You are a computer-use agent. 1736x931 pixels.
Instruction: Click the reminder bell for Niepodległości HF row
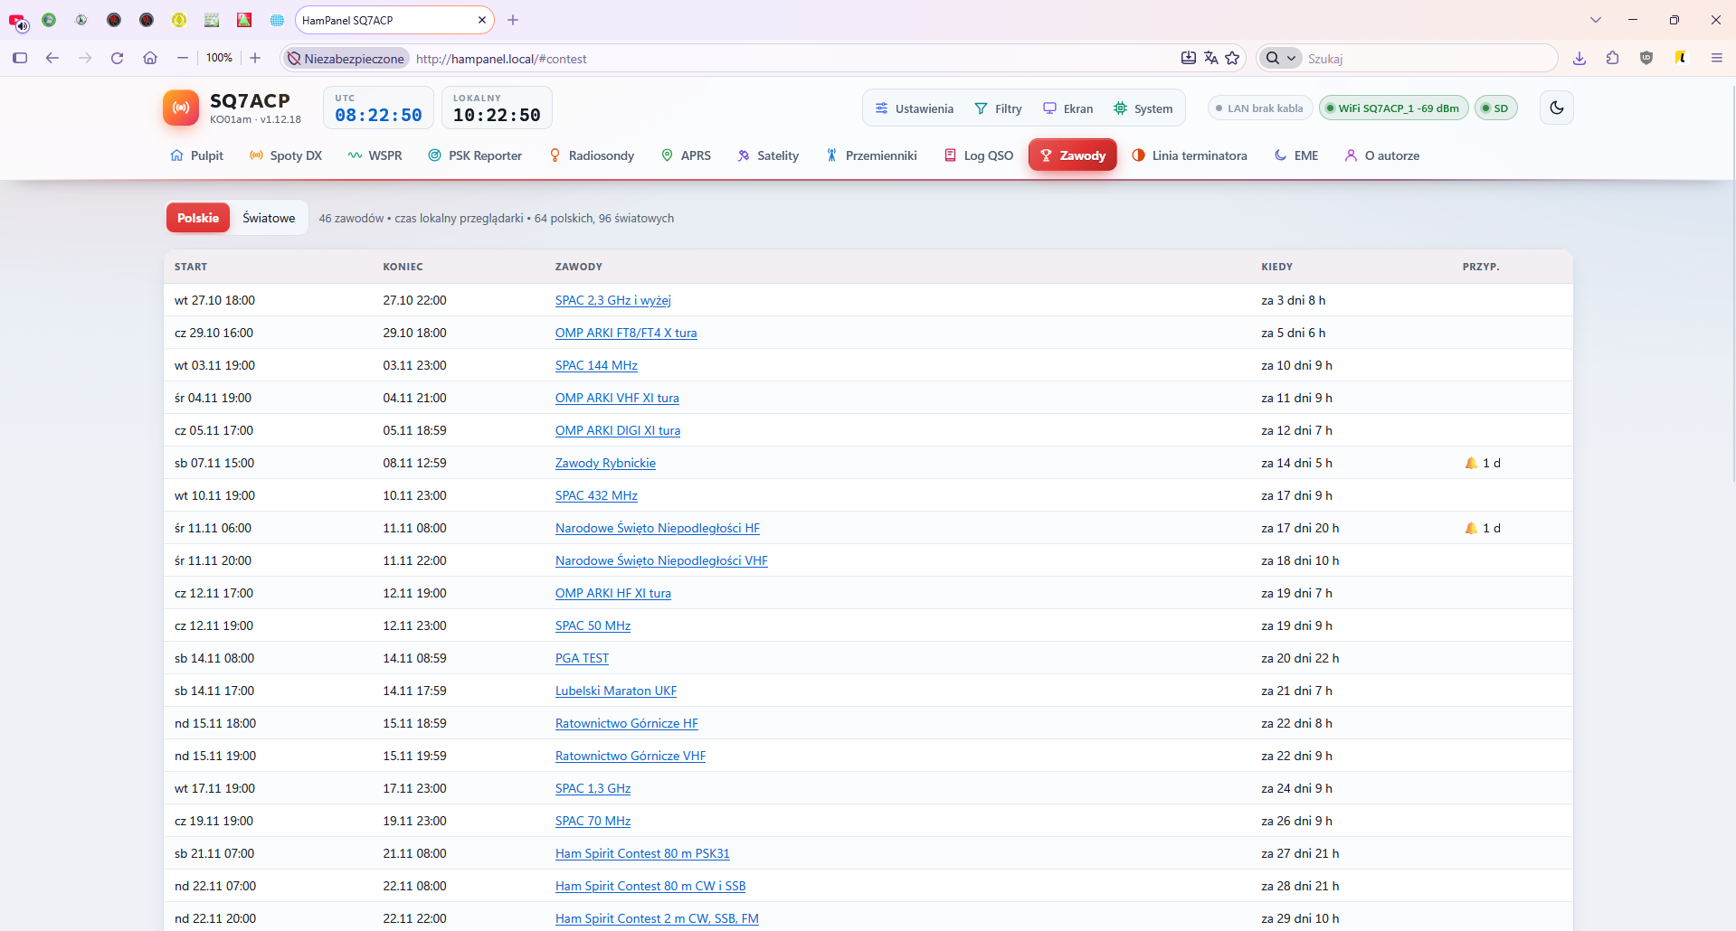pos(1471,528)
